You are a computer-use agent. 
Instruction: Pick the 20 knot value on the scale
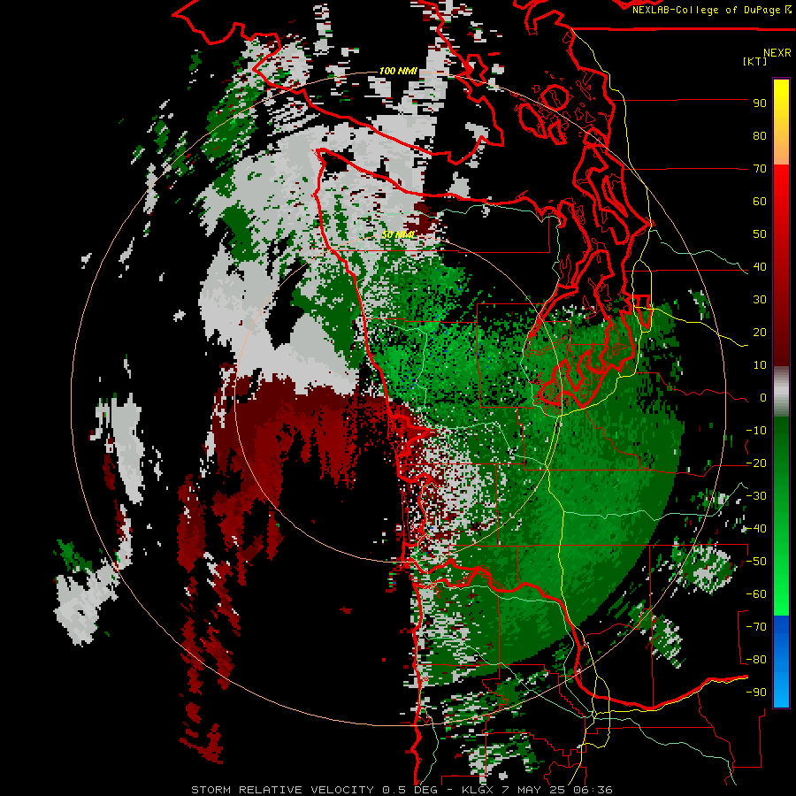click(760, 332)
